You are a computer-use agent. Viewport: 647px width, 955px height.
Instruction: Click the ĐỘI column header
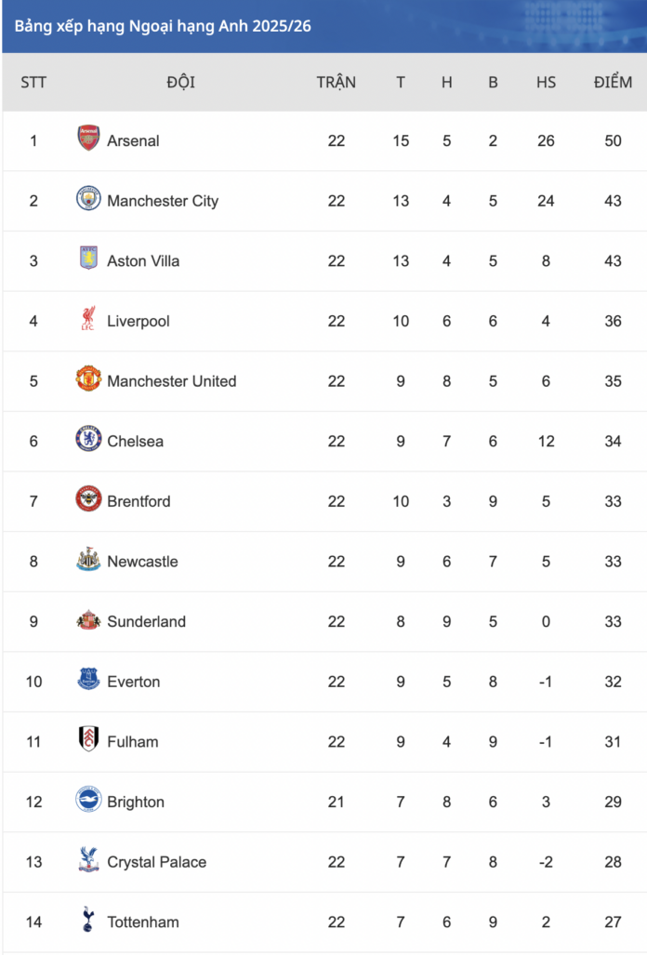pos(181,82)
